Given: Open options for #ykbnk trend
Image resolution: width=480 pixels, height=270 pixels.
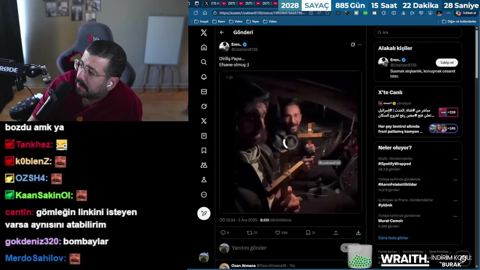Looking at the screenshot, I should pyautogui.click(x=455, y=200).
